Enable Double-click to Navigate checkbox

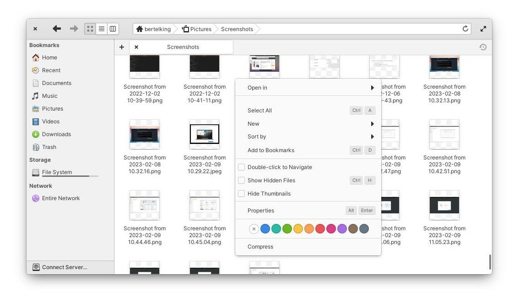click(x=242, y=167)
